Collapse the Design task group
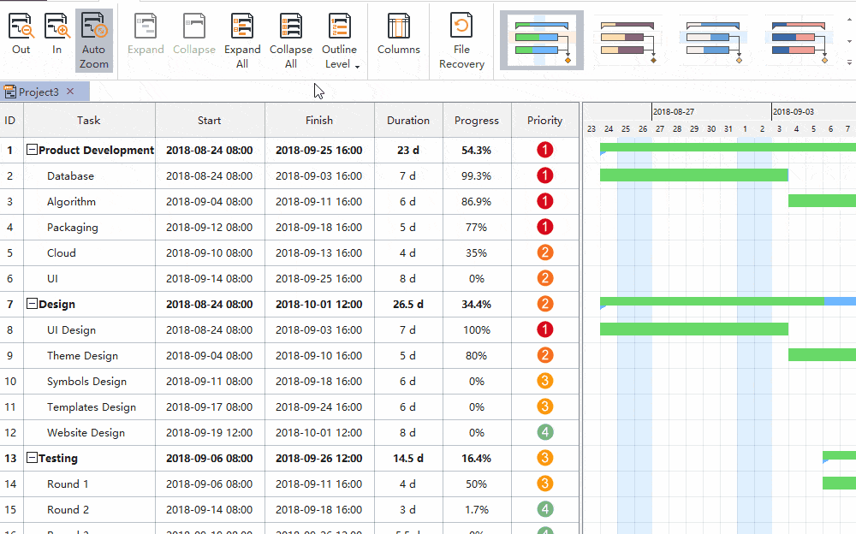This screenshot has width=856, height=534. point(32,304)
